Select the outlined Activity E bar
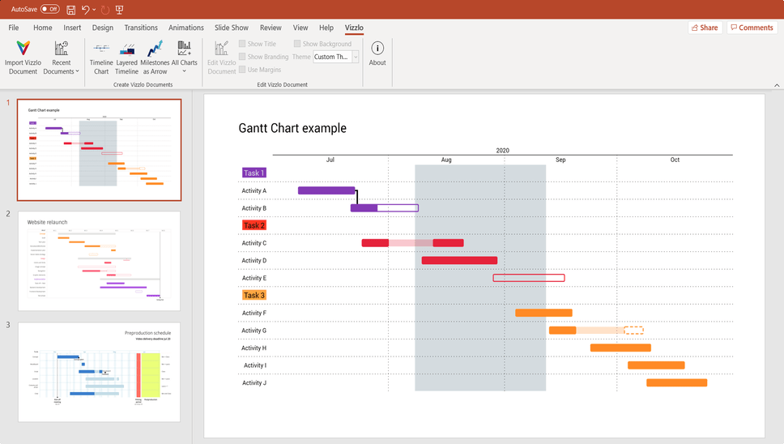 pyautogui.click(x=529, y=278)
